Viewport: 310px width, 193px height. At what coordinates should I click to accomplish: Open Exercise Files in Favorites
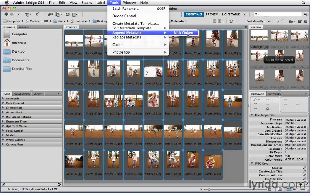pos(22,69)
